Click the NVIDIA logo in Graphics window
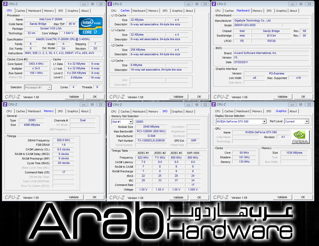 coord(301,137)
